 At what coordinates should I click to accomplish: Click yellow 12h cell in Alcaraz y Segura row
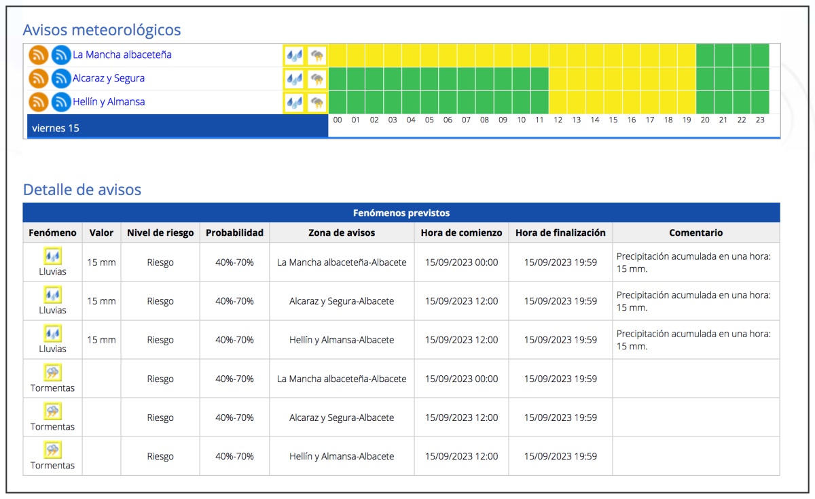point(558,79)
